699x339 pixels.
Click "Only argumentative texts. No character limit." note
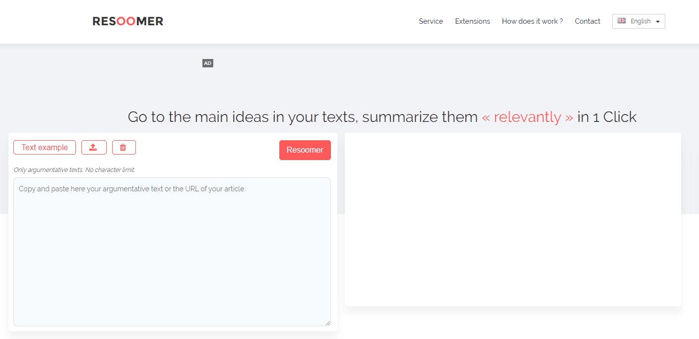click(x=74, y=170)
